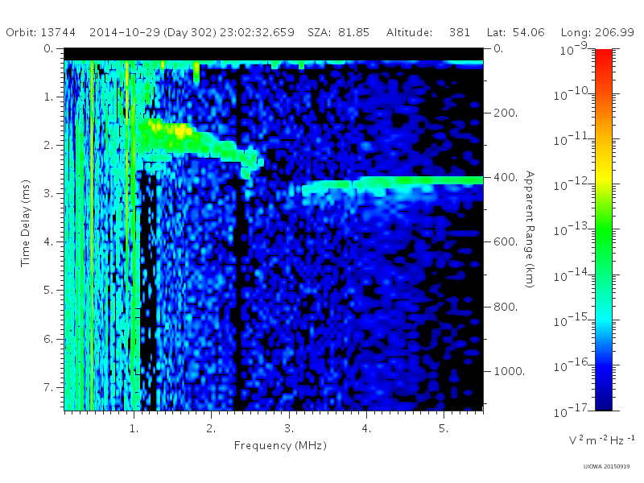Click the '7.' time delay tick label
644x483 pixels.
(48, 387)
